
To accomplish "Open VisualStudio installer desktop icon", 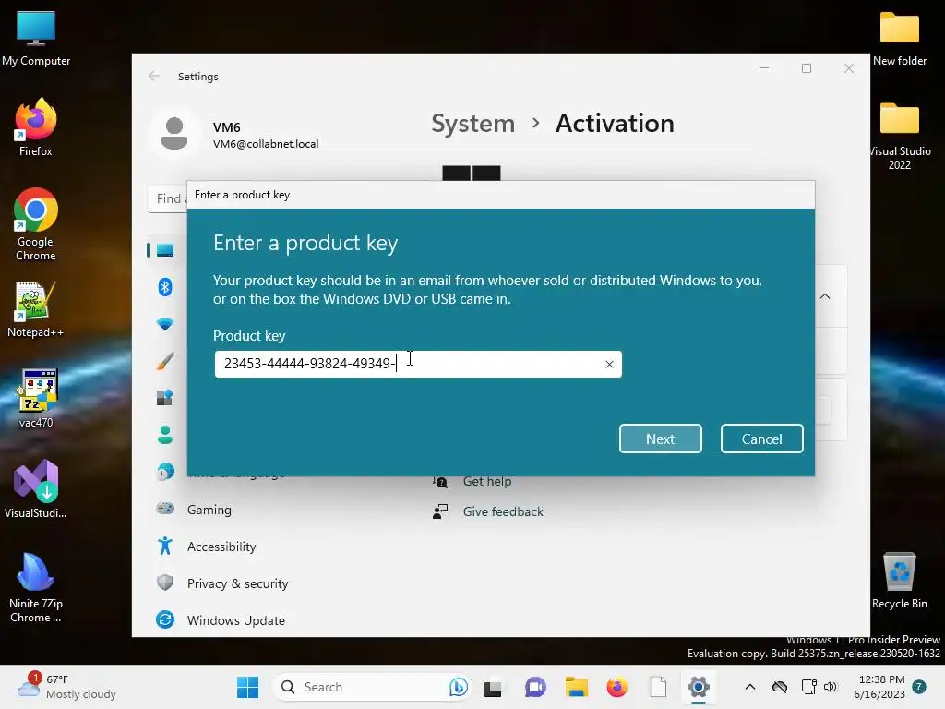I will [x=36, y=489].
